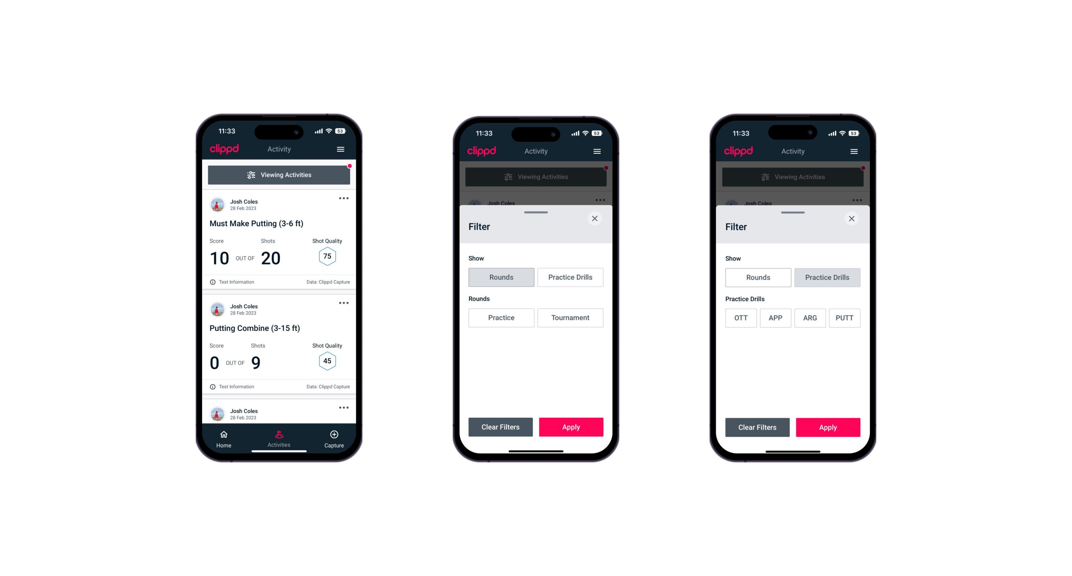Toggle the red notification dot on Viewing Activities

pyautogui.click(x=351, y=165)
